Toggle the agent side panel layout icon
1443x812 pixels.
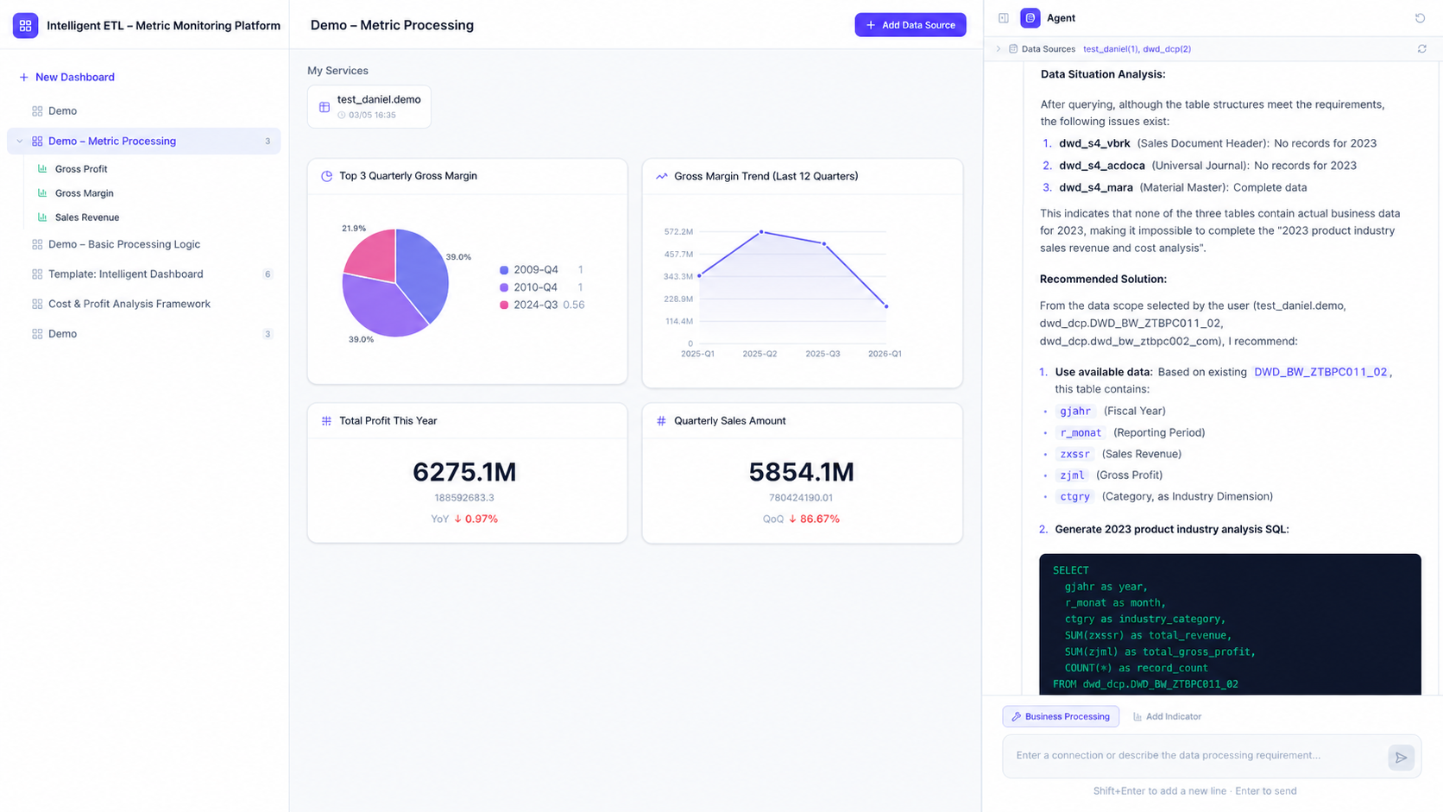pyautogui.click(x=1004, y=18)
